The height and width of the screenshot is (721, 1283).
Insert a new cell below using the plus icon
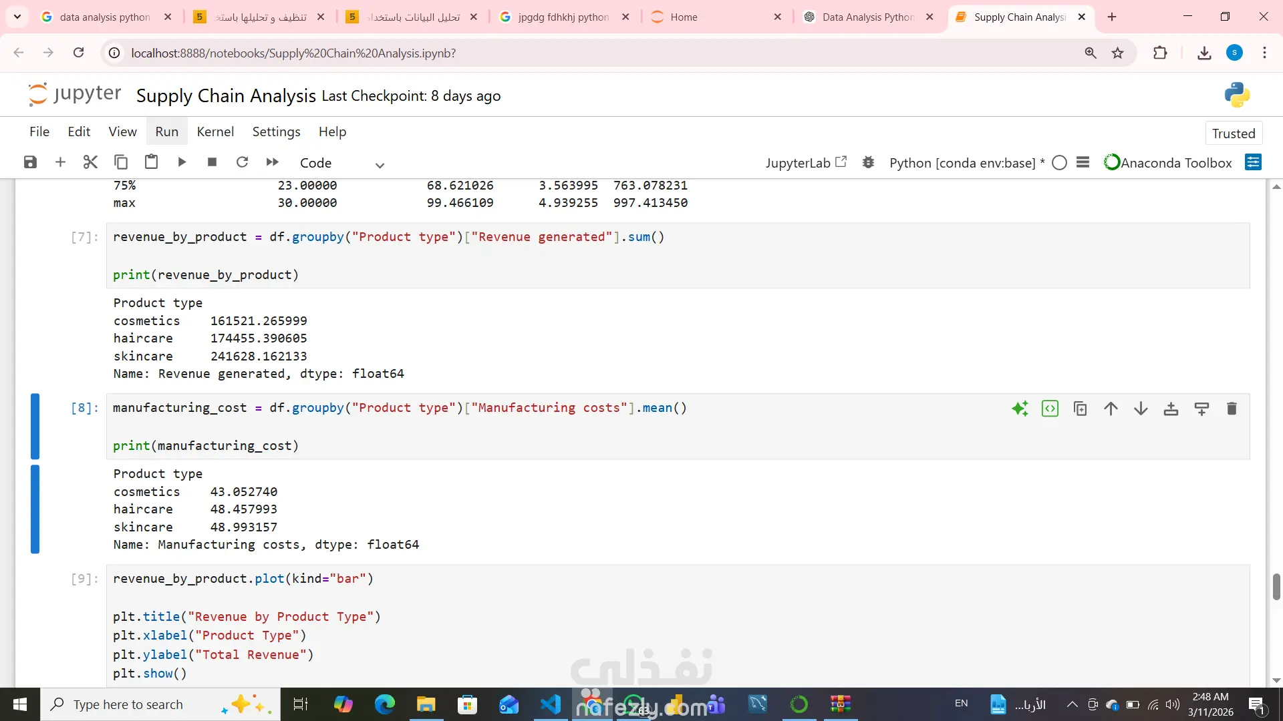tap(60, 162)
